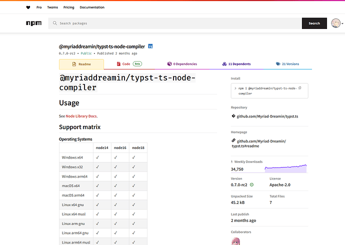Click the npm logo
This screenshot has width=345, height=245.
point(33,23)
